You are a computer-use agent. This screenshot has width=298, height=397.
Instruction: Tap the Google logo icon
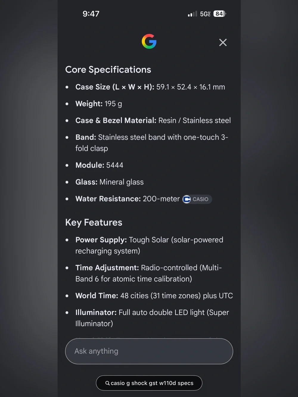click(x=149, y=41)
